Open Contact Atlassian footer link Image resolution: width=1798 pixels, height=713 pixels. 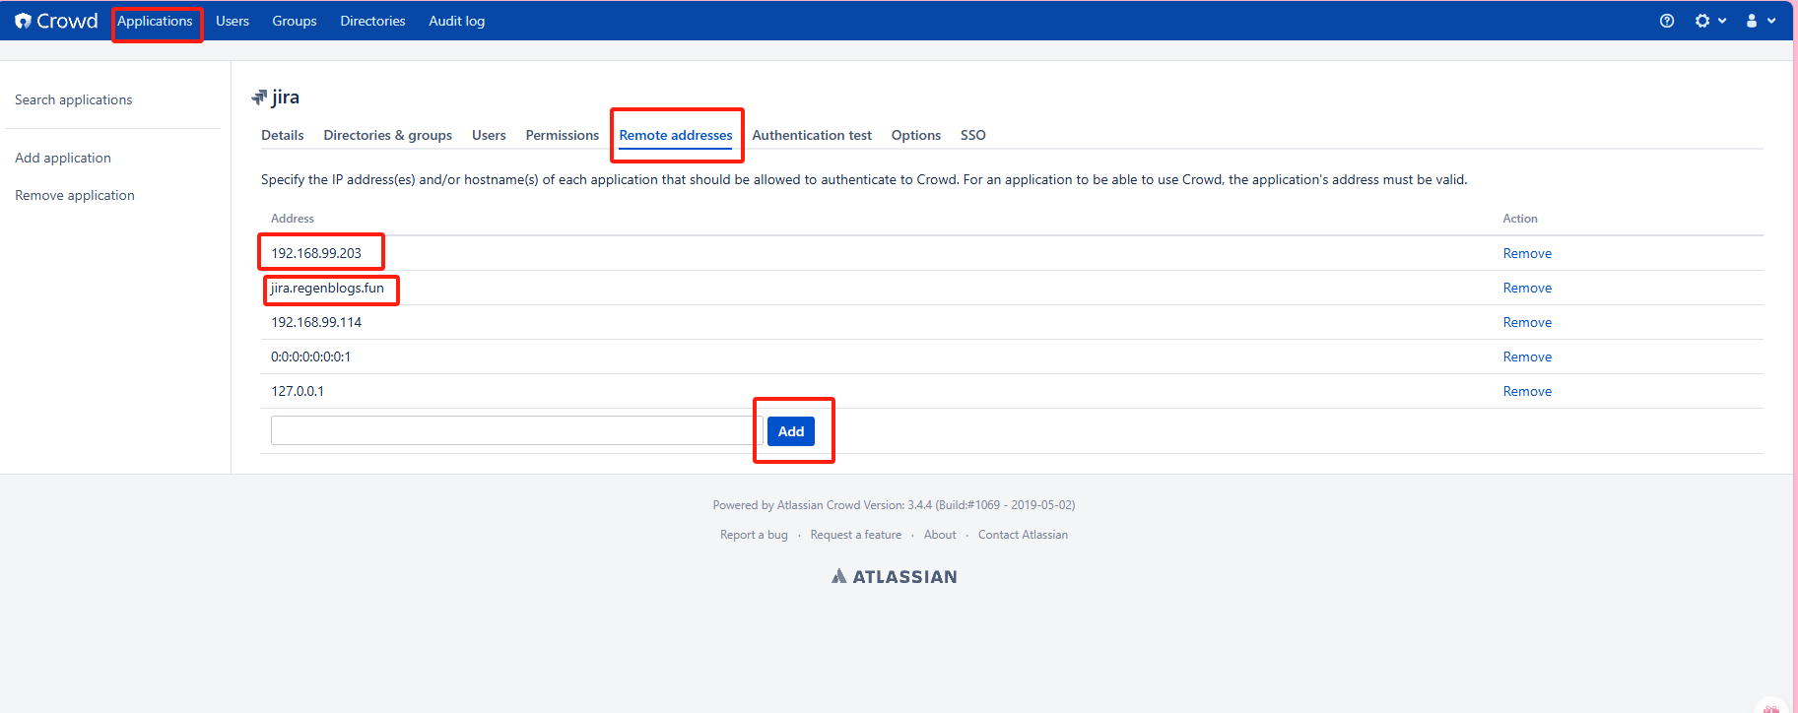pyautogui.click(x=1023, y=535)
